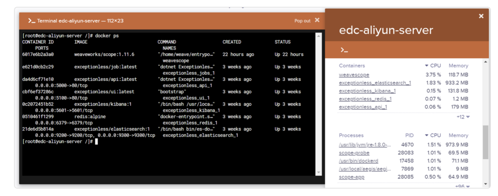Open the weavescope container link
The width and height of the screenshot is (498, 196).
[x=354, y=75]
